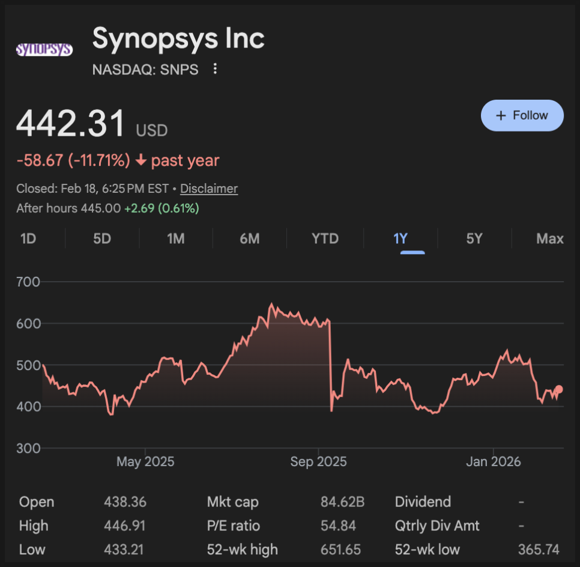This screenshot has width=580, height=567.
Task: Show the Max time range chart
Action: pos(549,238)
